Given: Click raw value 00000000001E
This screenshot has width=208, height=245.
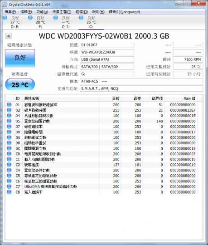Looking at the screenshot, I should pyautogui.click(x=183, y=116).
